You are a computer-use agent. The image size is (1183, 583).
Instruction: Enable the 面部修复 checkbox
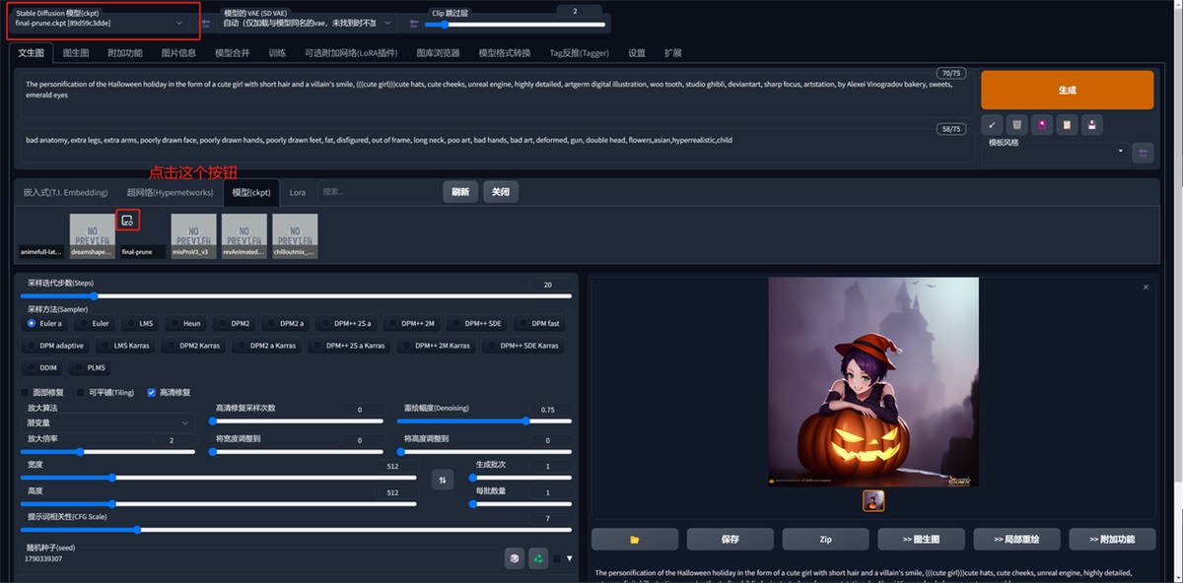tap(26, 392)
